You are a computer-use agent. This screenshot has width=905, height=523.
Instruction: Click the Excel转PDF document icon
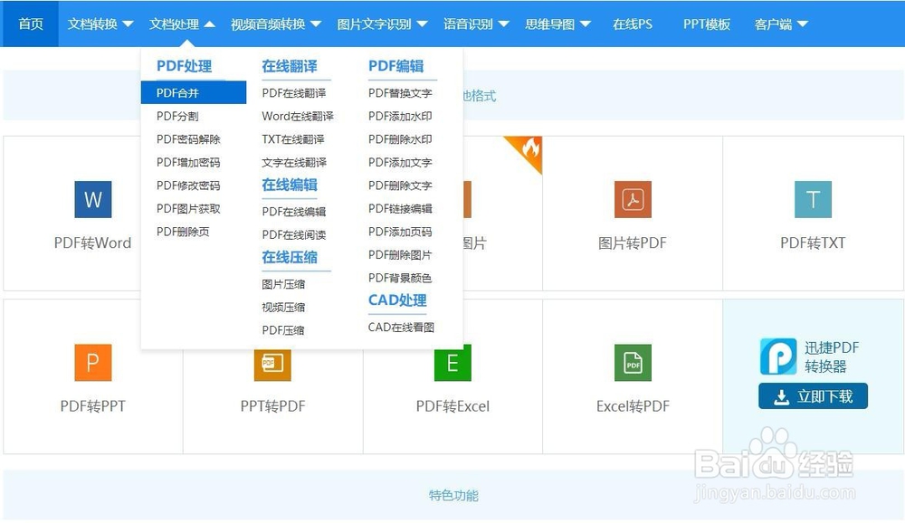click(632, 363)
